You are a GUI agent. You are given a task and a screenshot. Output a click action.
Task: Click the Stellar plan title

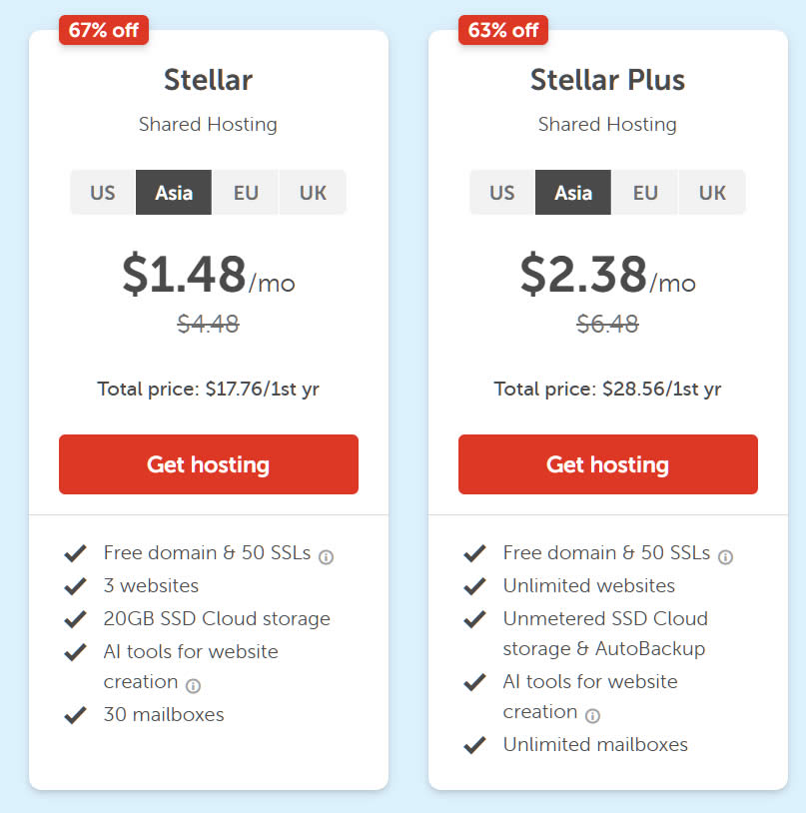[x=209, y=80]
